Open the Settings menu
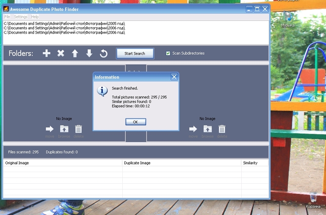Screen dimensions: 326x215 [21, 17]
